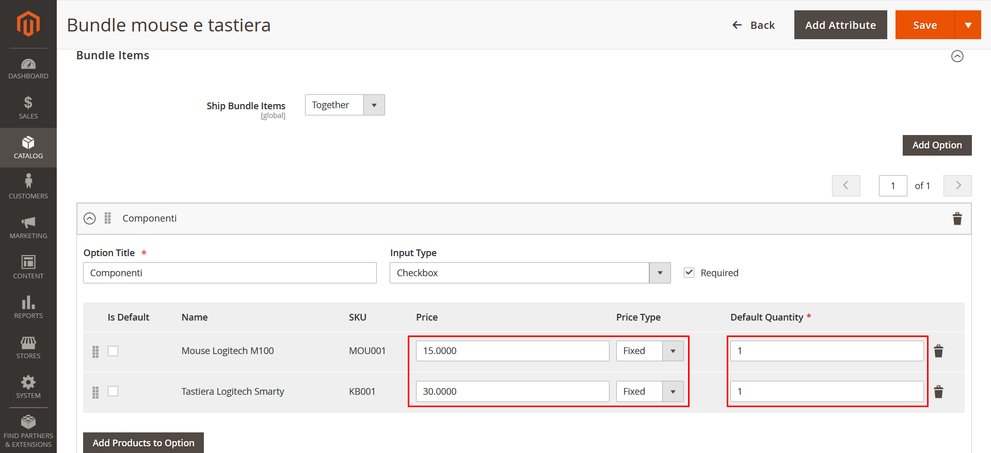Open the System sidebar menu

pos(28,387)
